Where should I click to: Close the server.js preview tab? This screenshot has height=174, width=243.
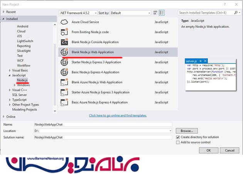pos(205,61)
